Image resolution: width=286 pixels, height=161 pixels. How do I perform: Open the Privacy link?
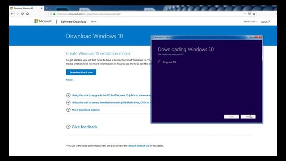tap(69, 80)
